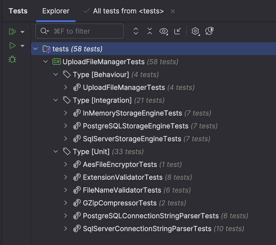The width and height of the screenshot is (276, 245).
Task: Expand the SqlServerStorageEngineTests node
Action: pos(66,139)
